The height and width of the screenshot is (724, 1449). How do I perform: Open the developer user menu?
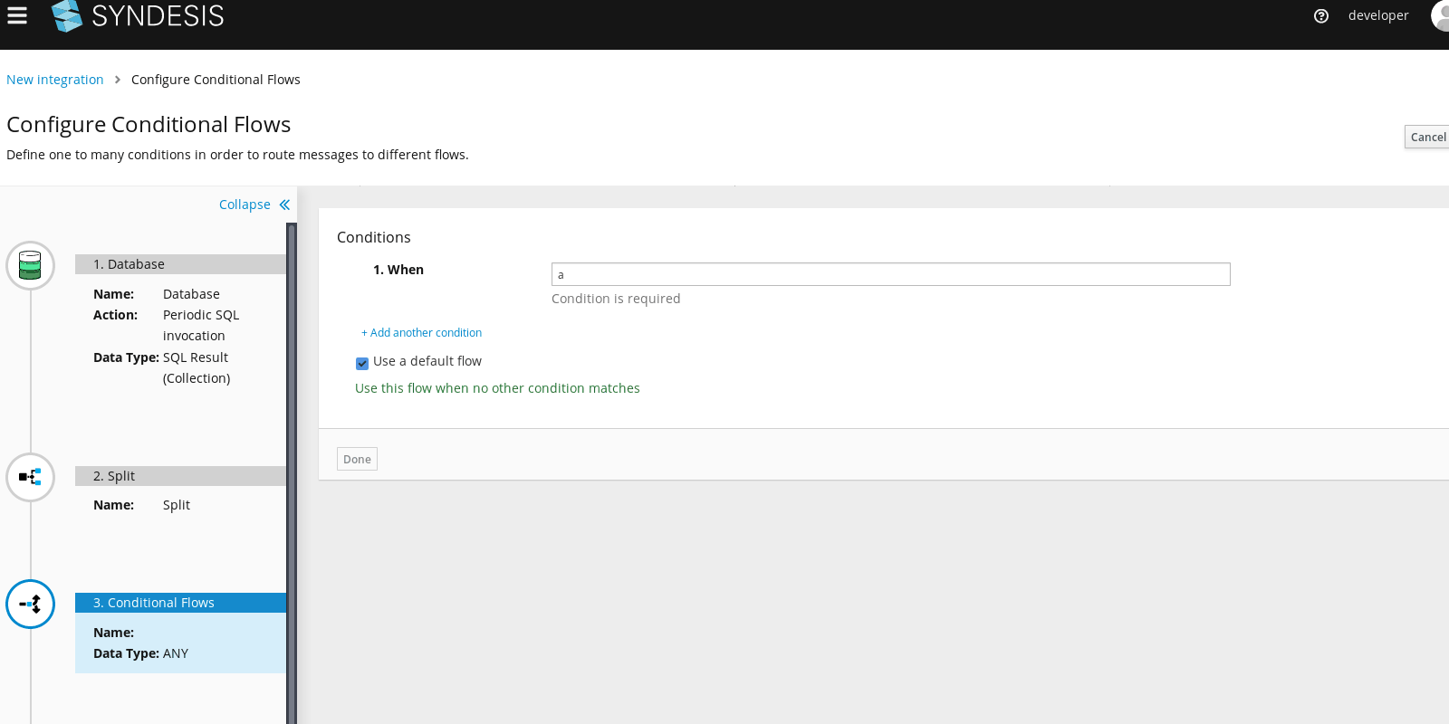tap(1378, 15)
